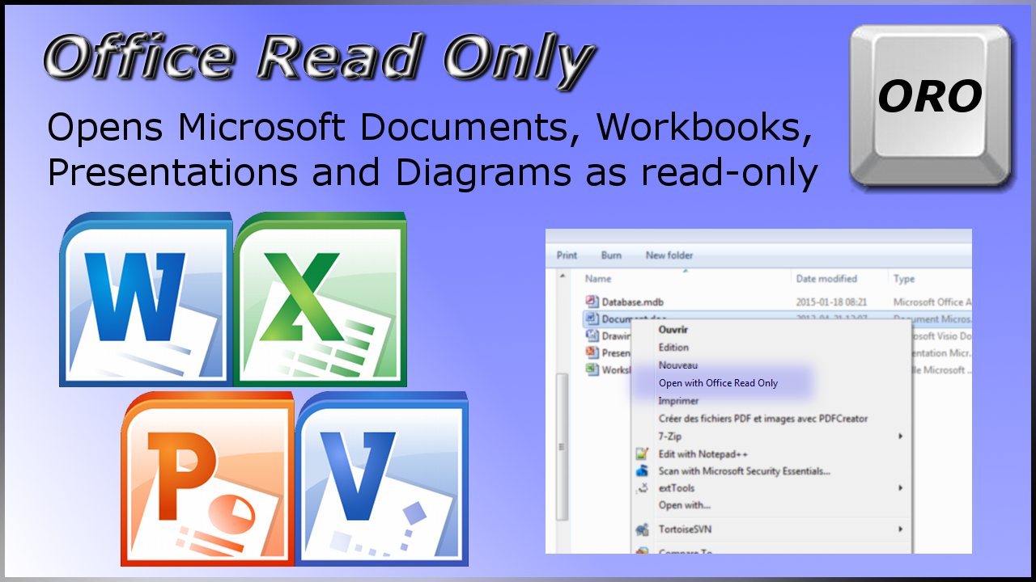Click the Worksheet file's Excel icon
The height and width of the screenshot is (582, 1036).
(591, 369)
